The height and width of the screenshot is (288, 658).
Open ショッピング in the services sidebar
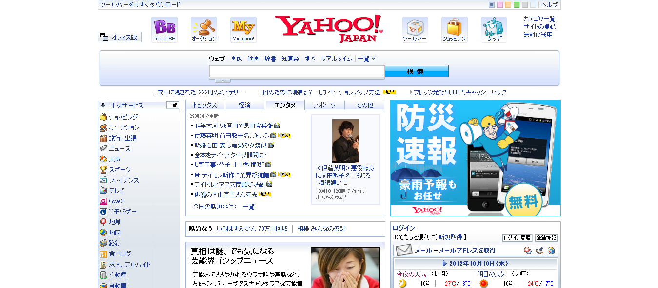tap(123, 117)
